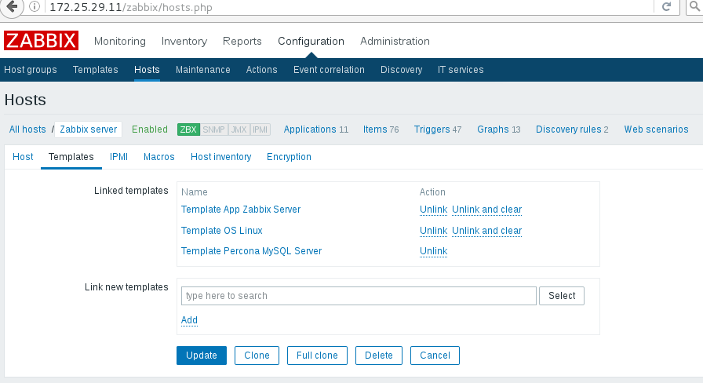Unlink Template Percona MySQL Server

pyautogui.click(x=434, y=251)
